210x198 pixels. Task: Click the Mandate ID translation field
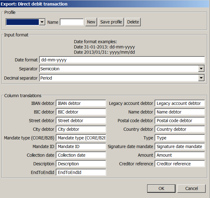click(81, 146)
